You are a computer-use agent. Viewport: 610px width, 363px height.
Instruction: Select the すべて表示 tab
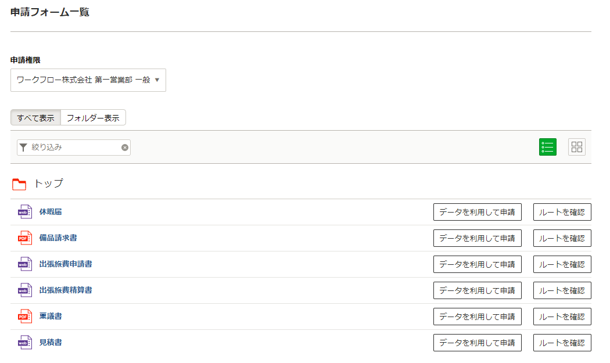pyautogui.click(x=35, y=118)
